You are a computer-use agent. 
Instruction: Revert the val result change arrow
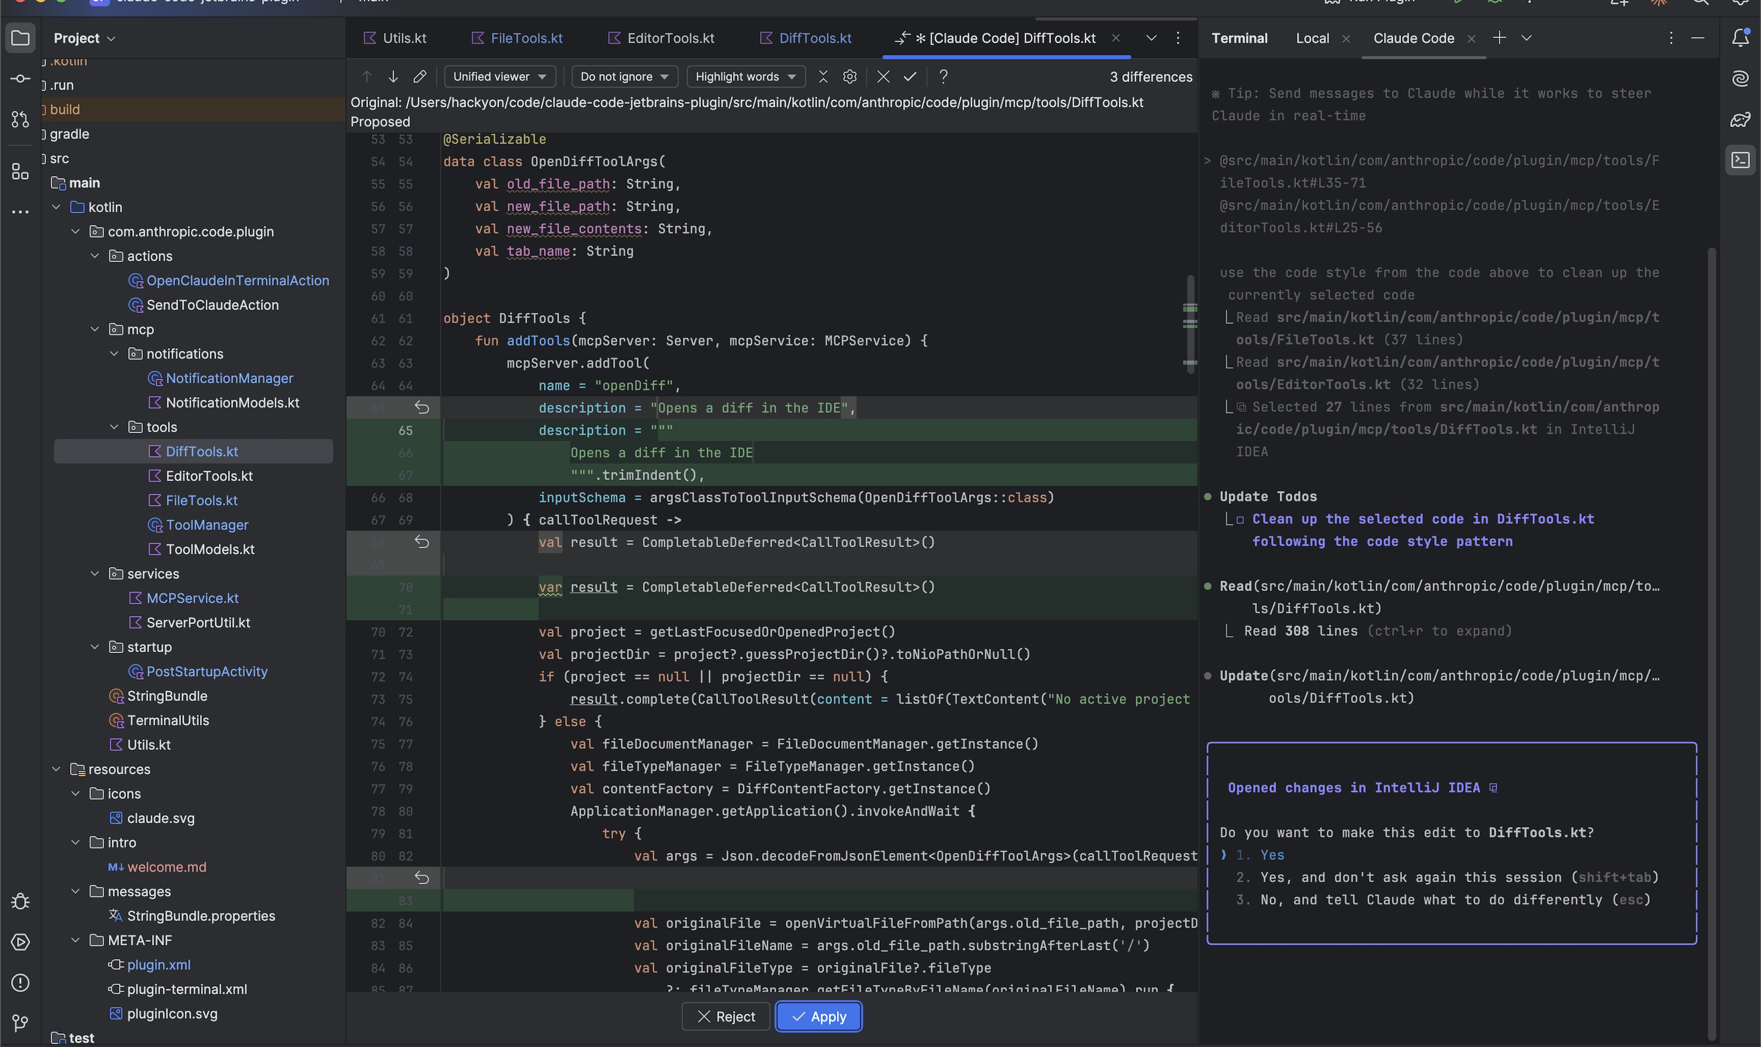[x=422, y=542]
